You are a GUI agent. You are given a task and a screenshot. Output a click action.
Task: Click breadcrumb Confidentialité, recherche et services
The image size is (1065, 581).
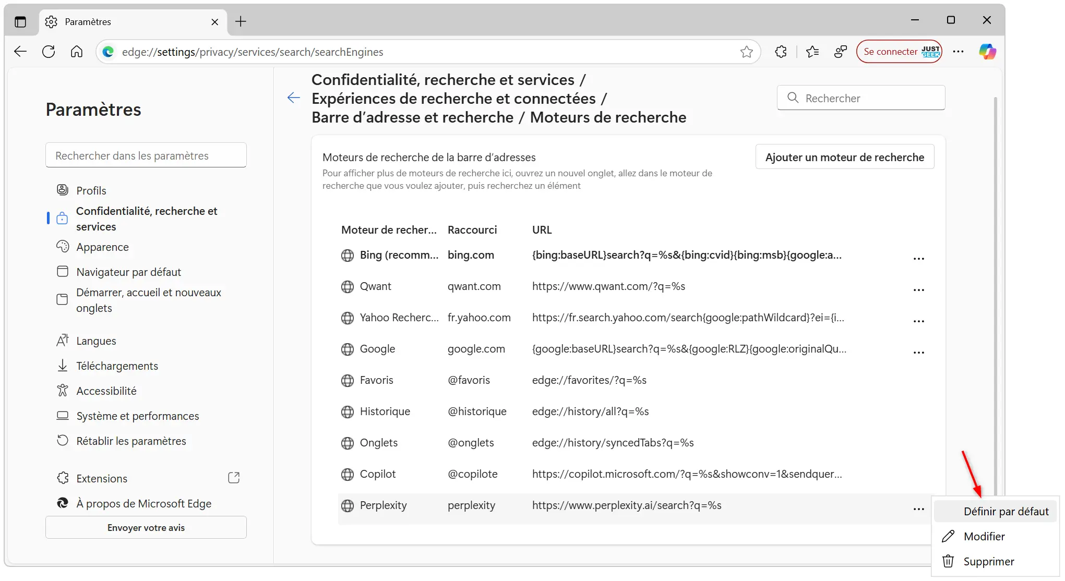point(443,80)
